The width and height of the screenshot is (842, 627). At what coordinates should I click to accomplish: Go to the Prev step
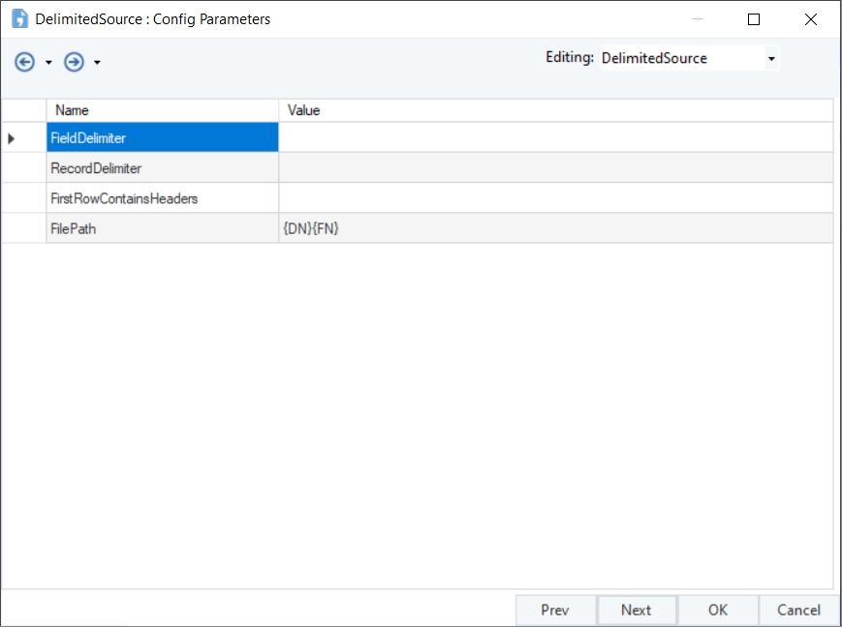555,610
